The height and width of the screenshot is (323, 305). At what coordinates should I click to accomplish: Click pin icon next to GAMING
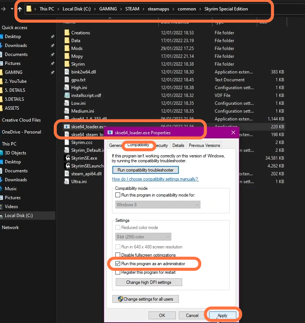pyautogui.click(x=53, y=72)
